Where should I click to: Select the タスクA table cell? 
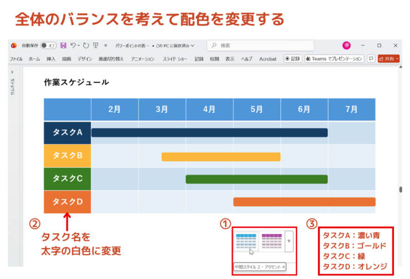click(68, 133)
